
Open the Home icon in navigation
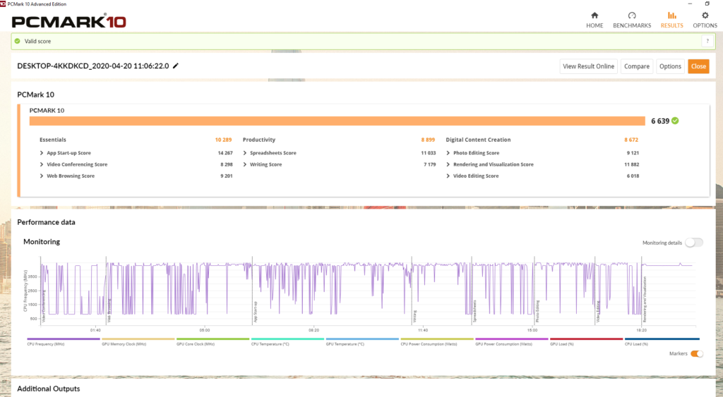(594, 16)
